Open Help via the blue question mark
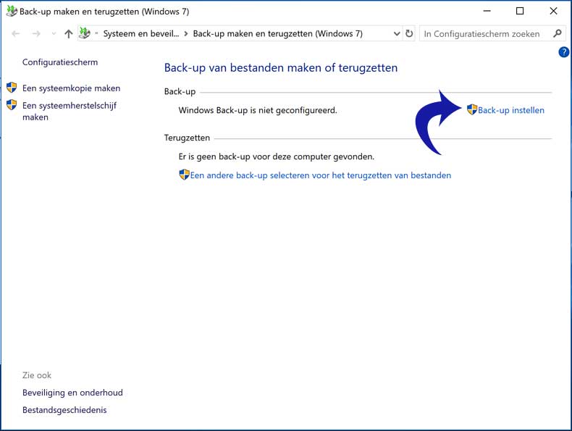Viewport: 572px width, 431px height. pos(563,52)
